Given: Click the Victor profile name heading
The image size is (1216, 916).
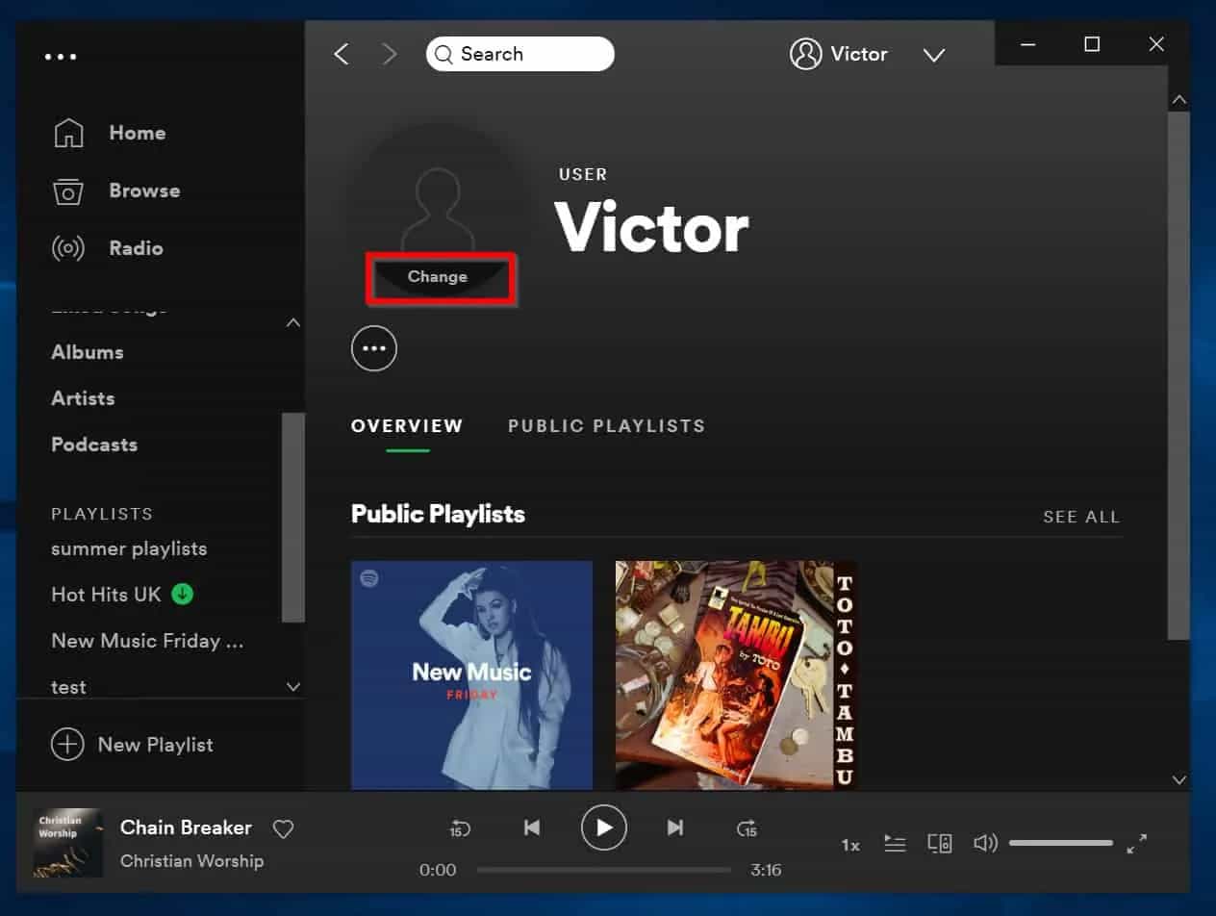Looking at the screenshot, I should coord(651,228).
